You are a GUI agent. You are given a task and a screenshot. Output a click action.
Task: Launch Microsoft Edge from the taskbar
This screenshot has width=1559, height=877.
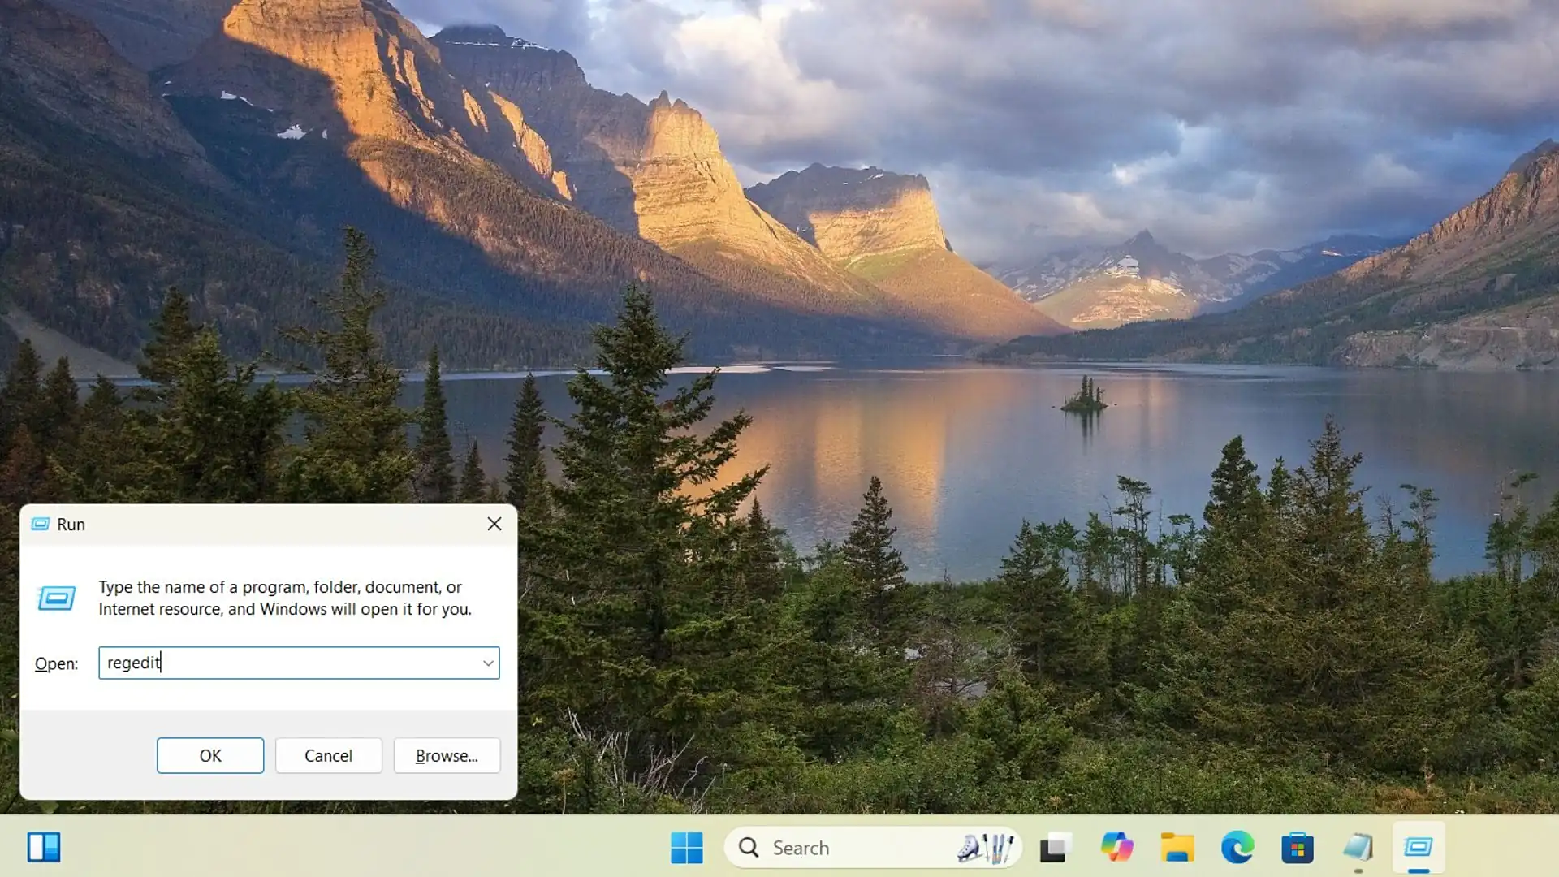point(1237,848)
